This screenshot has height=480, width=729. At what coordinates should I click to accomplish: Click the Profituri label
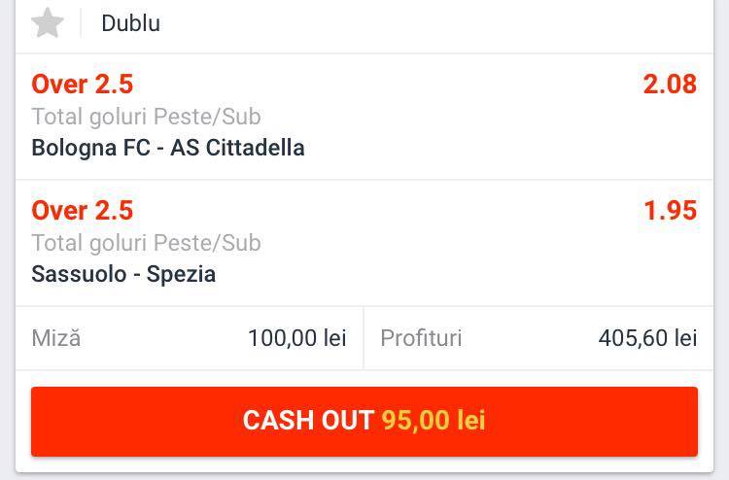click(x=421, y=338)
